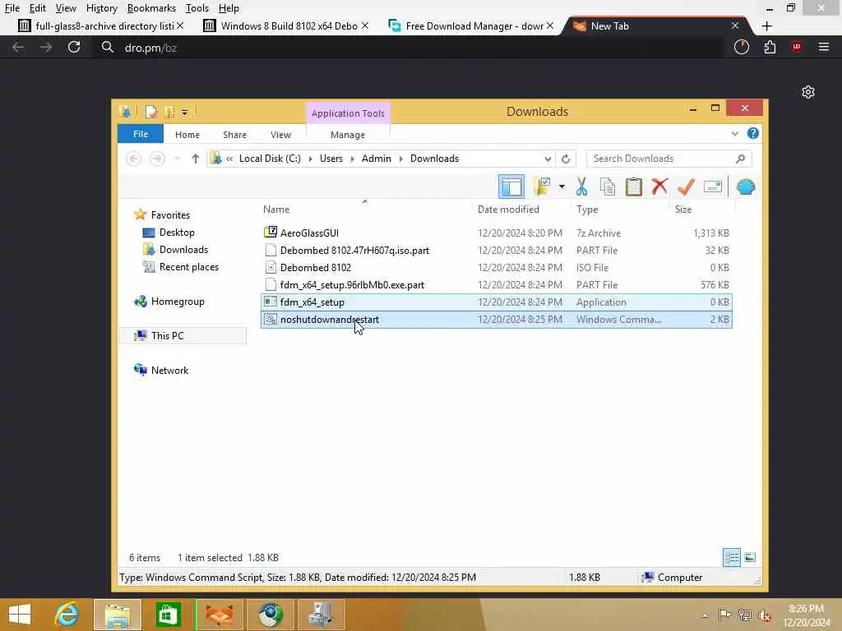Screen dimensions: 842x631
Task: Open the View ribbon tab in Explorer
Action: [281, 135]
